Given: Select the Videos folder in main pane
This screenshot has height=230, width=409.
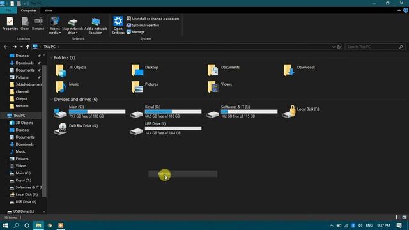Looking at the screenshot, I should 220,87.
